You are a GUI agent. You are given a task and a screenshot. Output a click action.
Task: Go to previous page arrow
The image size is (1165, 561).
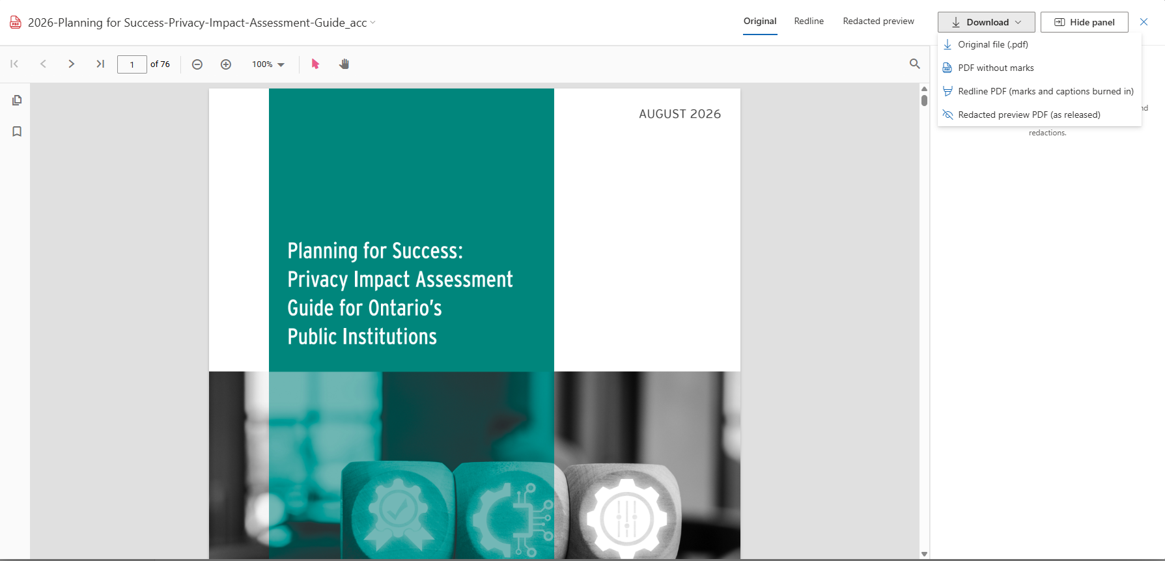pyautogui.click(x=43, y=64)
